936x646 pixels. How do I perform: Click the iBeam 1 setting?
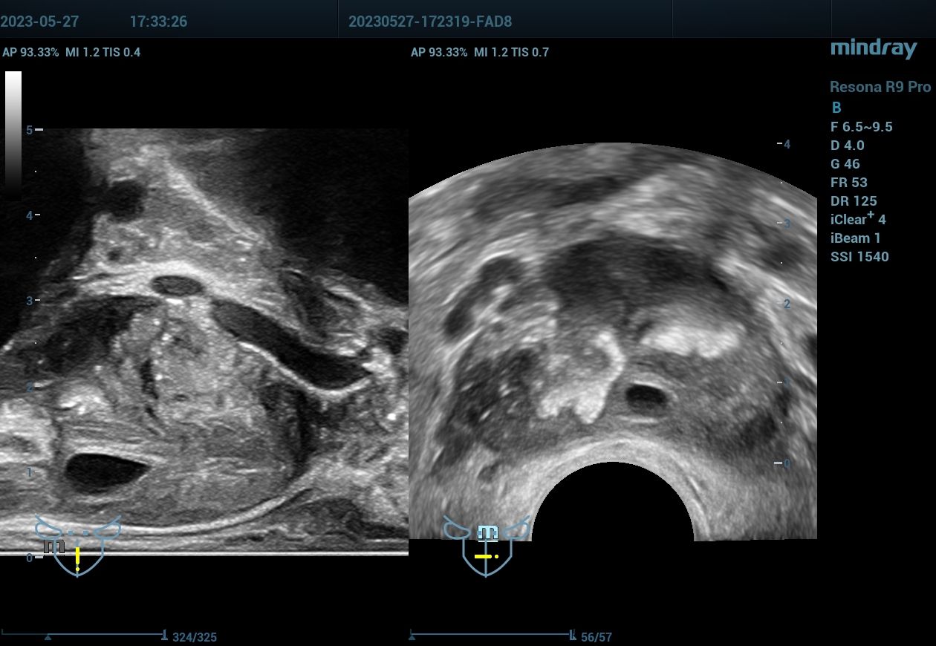[x=855, y=238]
